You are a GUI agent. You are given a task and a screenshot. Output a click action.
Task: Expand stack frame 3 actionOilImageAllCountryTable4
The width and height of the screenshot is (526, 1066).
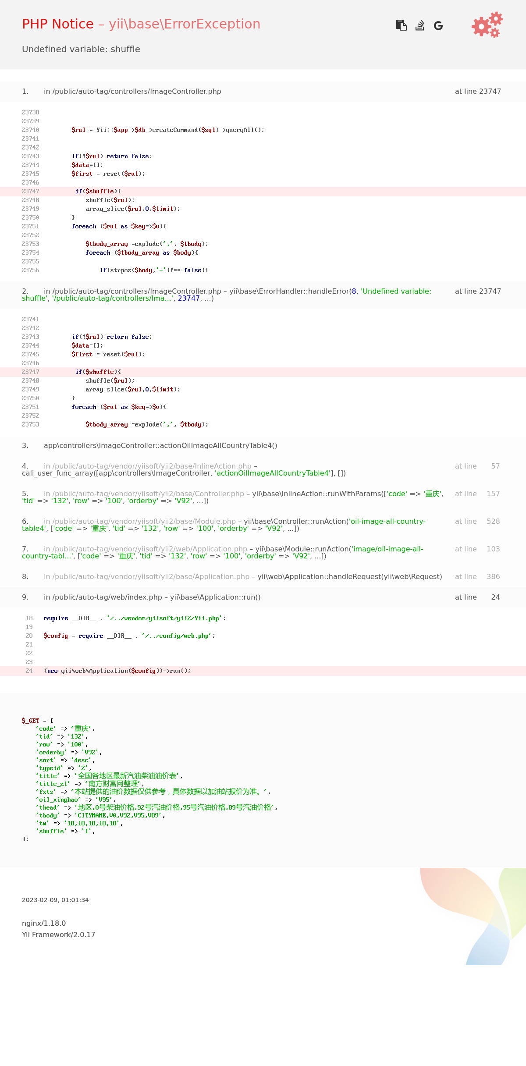[x=263, y=446]
